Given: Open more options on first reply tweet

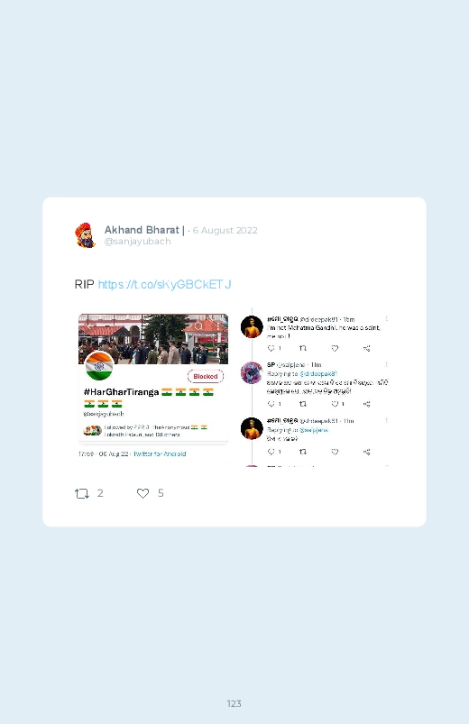Looking at the screenshot, I should click(386, 318).
